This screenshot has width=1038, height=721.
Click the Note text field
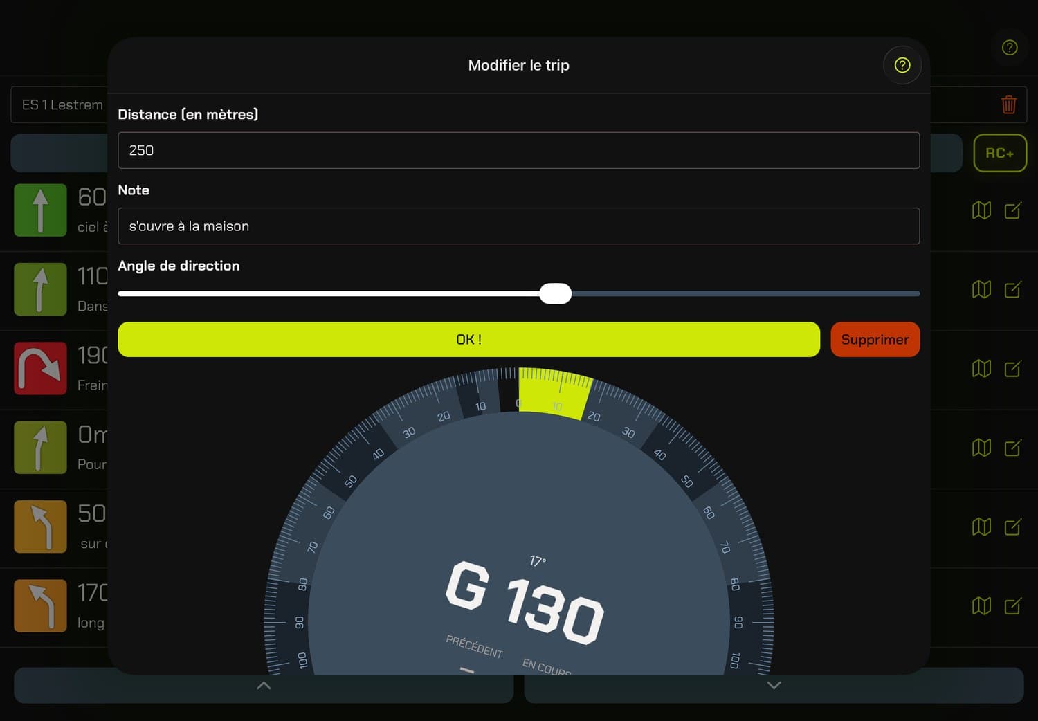tap(518, 226)
